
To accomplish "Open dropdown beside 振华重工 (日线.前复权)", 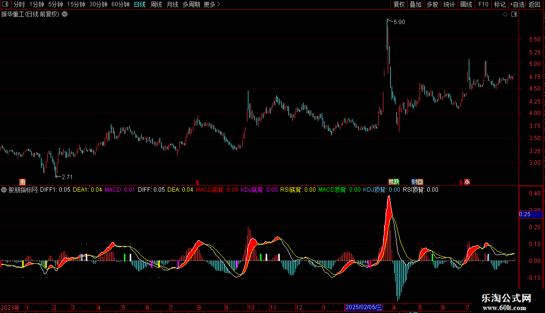I will pos(65,14).
